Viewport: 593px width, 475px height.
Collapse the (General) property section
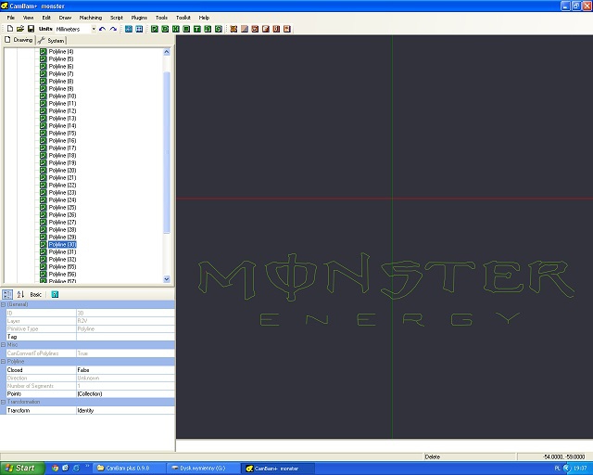tap(3, 304)
